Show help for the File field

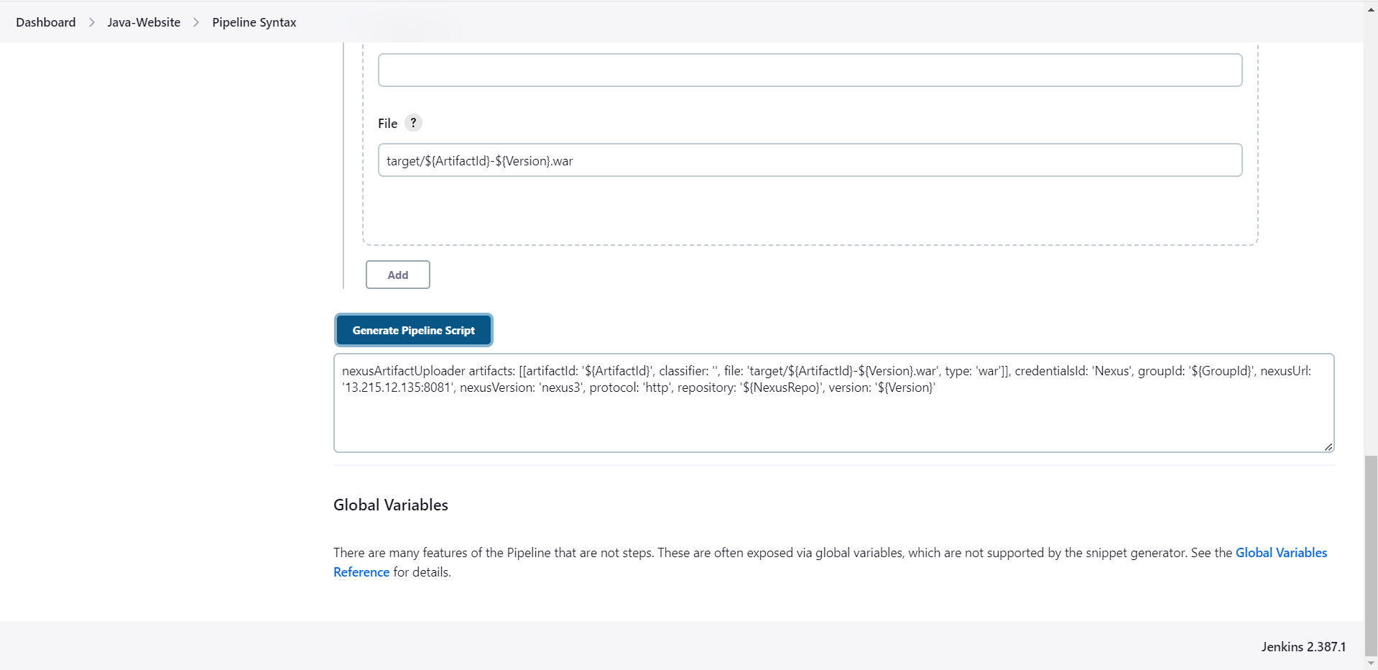[413, 123]
